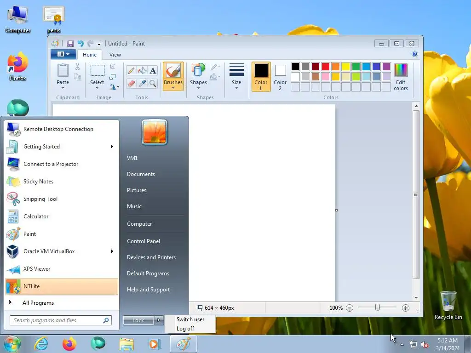Open the Paint application menu button
The height and width of the screenshot is (353, 471).
[63, 54]
